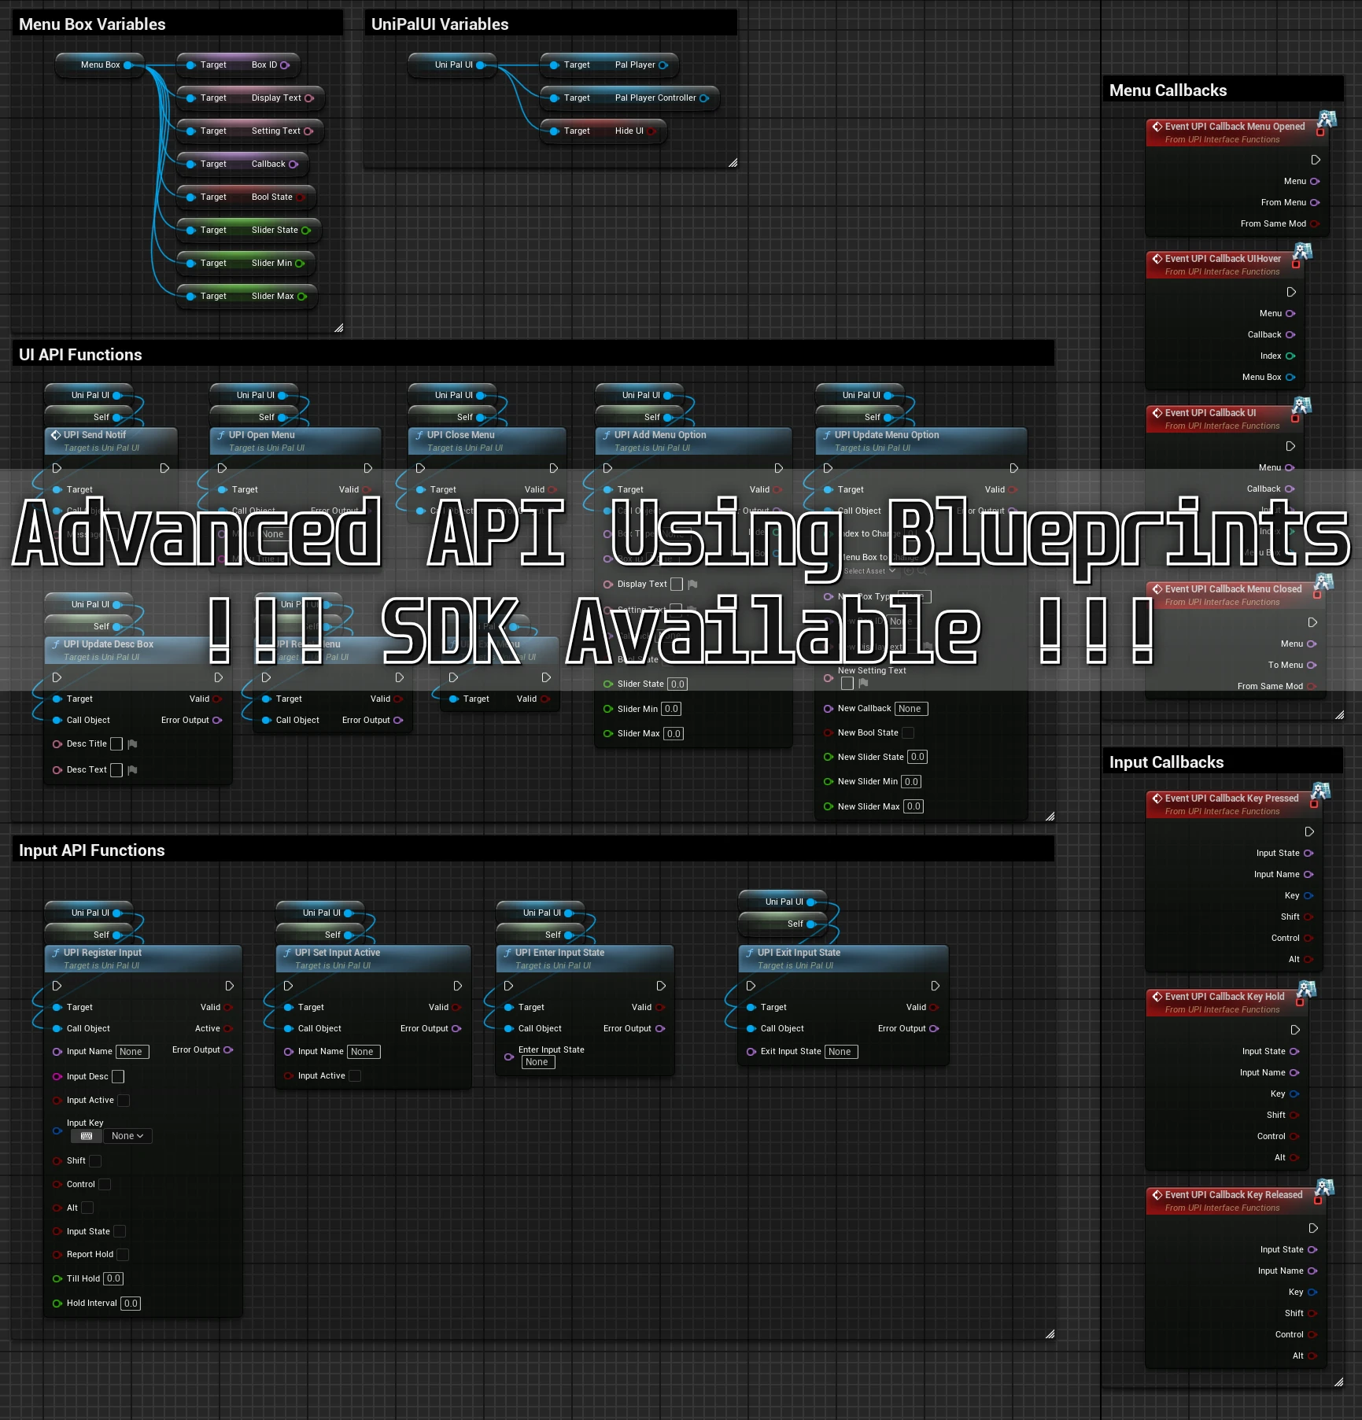Click the localization flag next to Desc Title
This screenshot has height=1420, width=1362.
(x=132, y=744)
